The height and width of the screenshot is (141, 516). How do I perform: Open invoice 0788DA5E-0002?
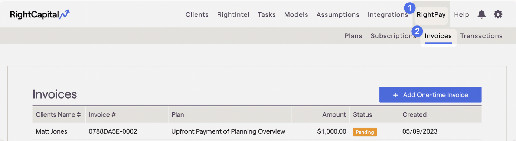pos(113,131)
